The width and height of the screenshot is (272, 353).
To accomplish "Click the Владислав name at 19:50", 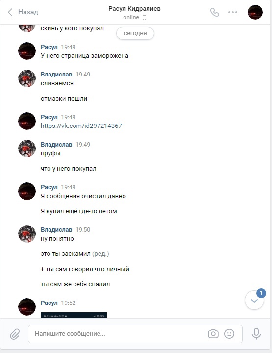I will click(x=56, y=229).
